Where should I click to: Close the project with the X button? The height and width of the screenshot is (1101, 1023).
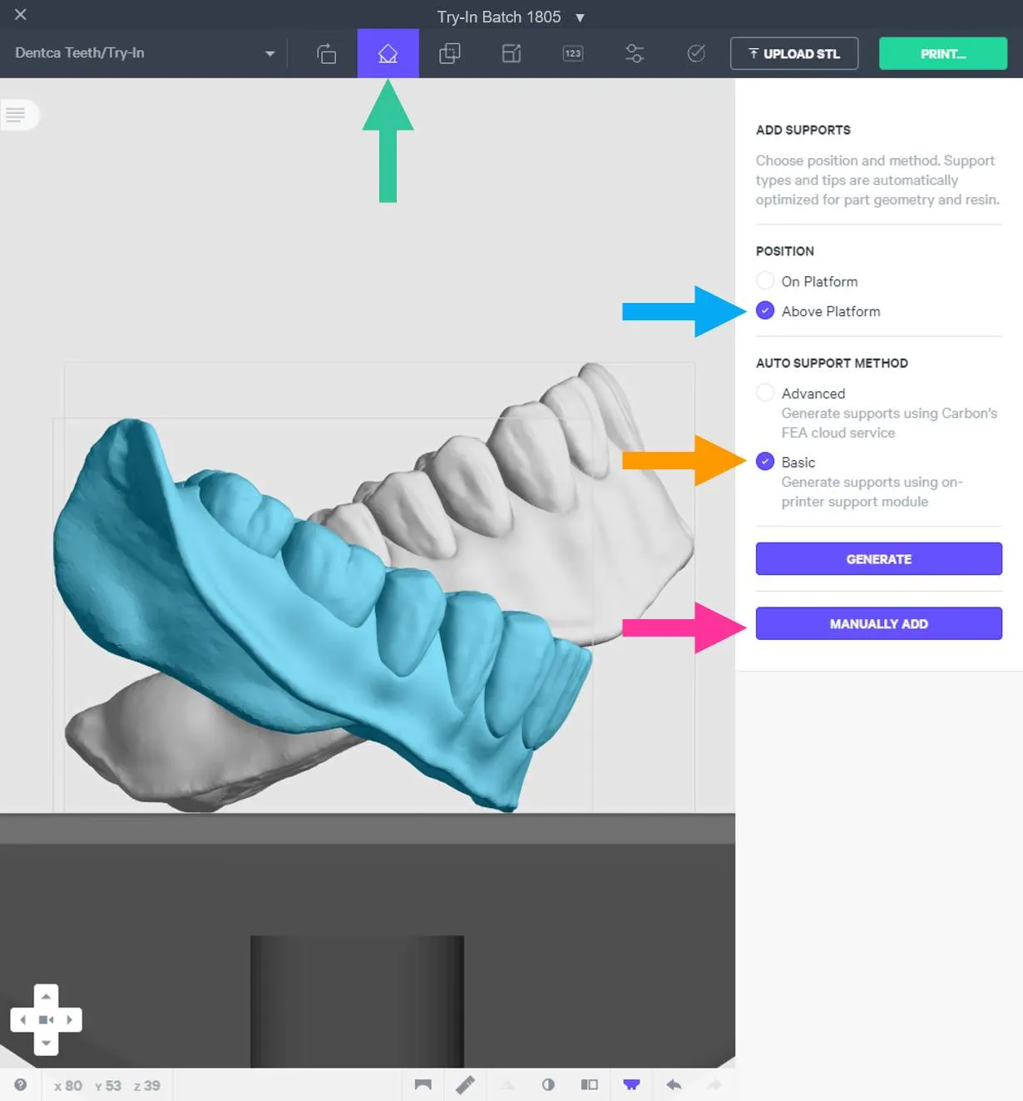click(21, 14)
